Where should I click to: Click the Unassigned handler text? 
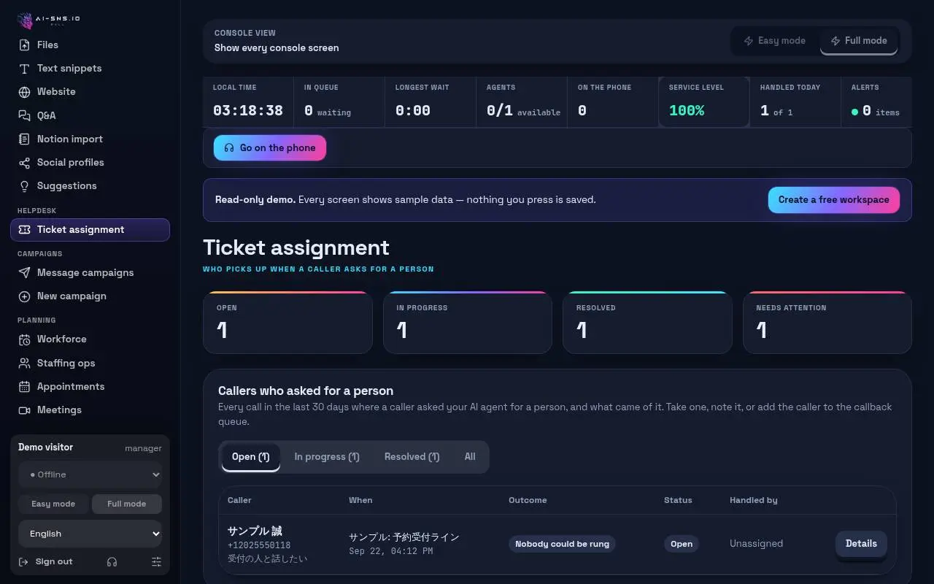[756, 544]
